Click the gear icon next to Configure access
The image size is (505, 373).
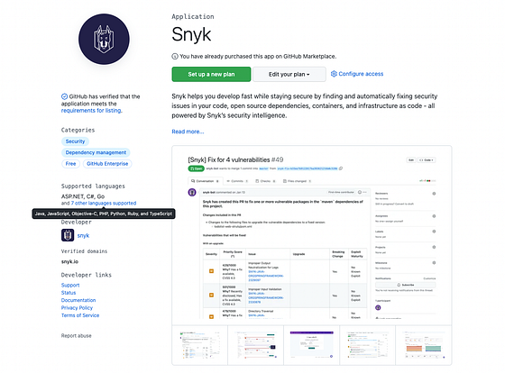334,74
